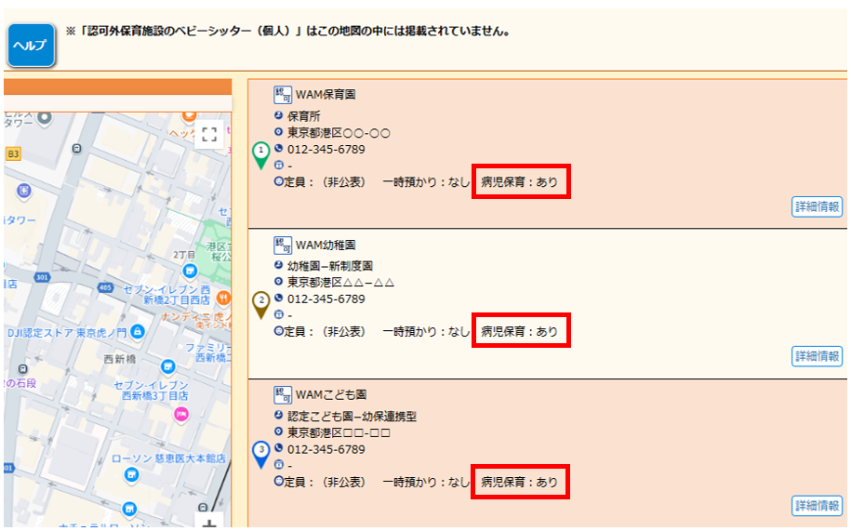Select blue map pin number 3
The image size is (851, 531).
(x=261, y=455)
